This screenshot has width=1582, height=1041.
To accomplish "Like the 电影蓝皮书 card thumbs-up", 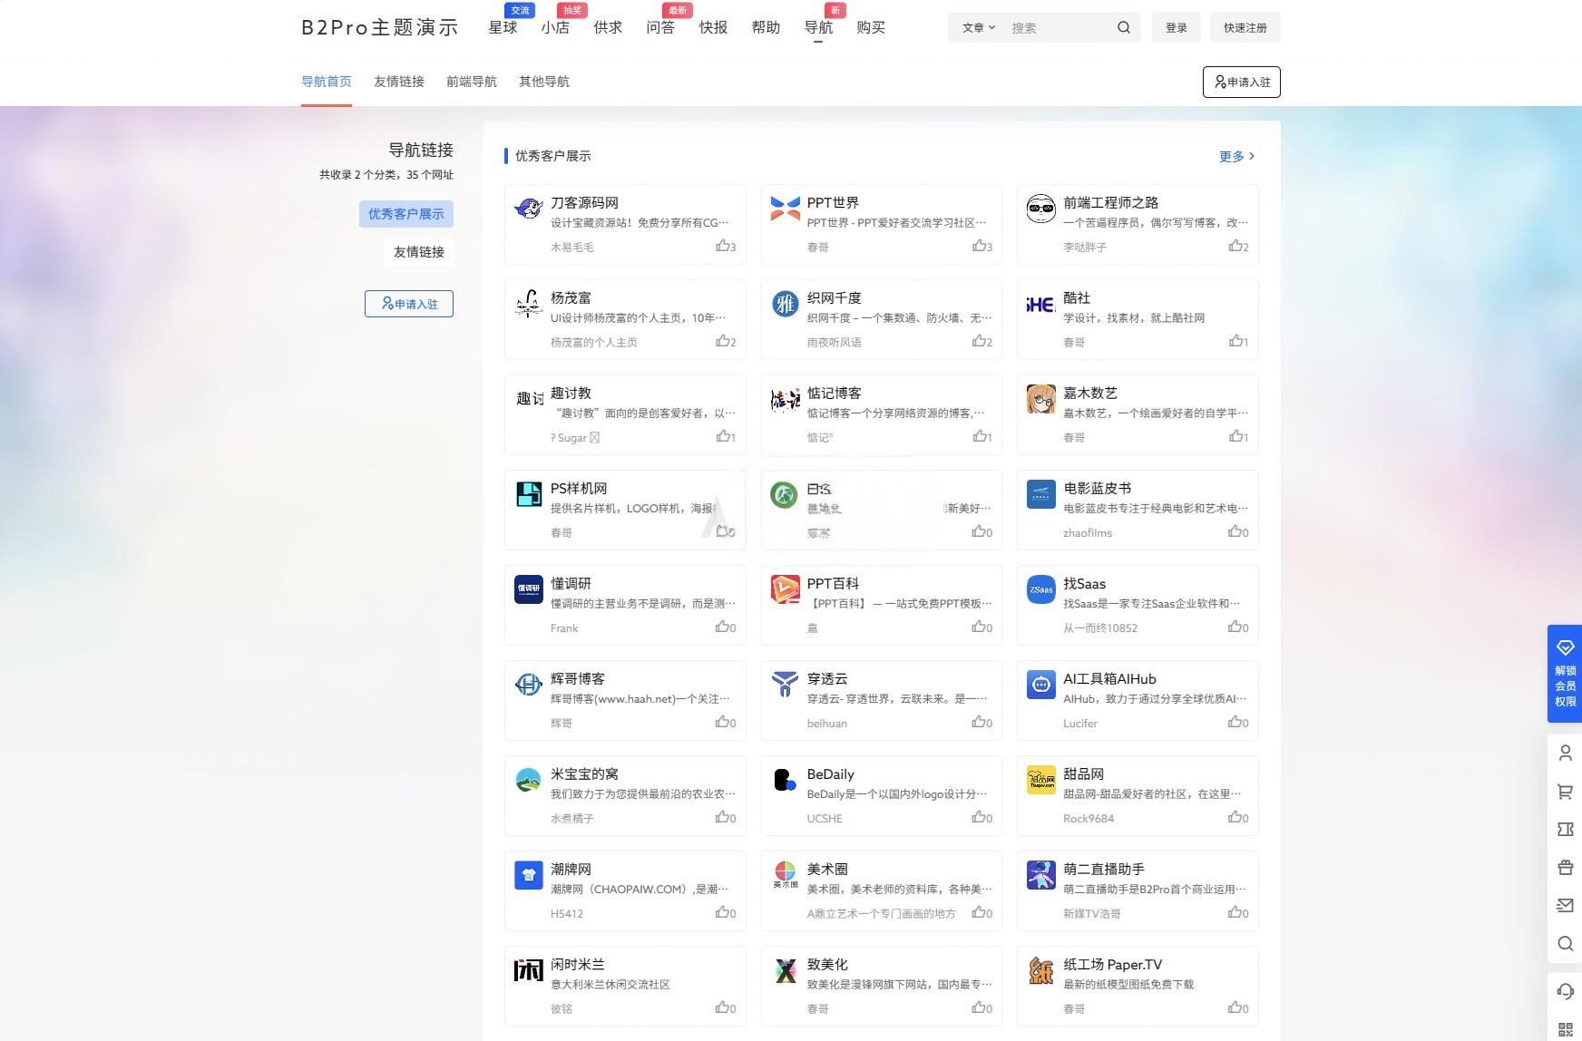I will [x=1239, y=532].
